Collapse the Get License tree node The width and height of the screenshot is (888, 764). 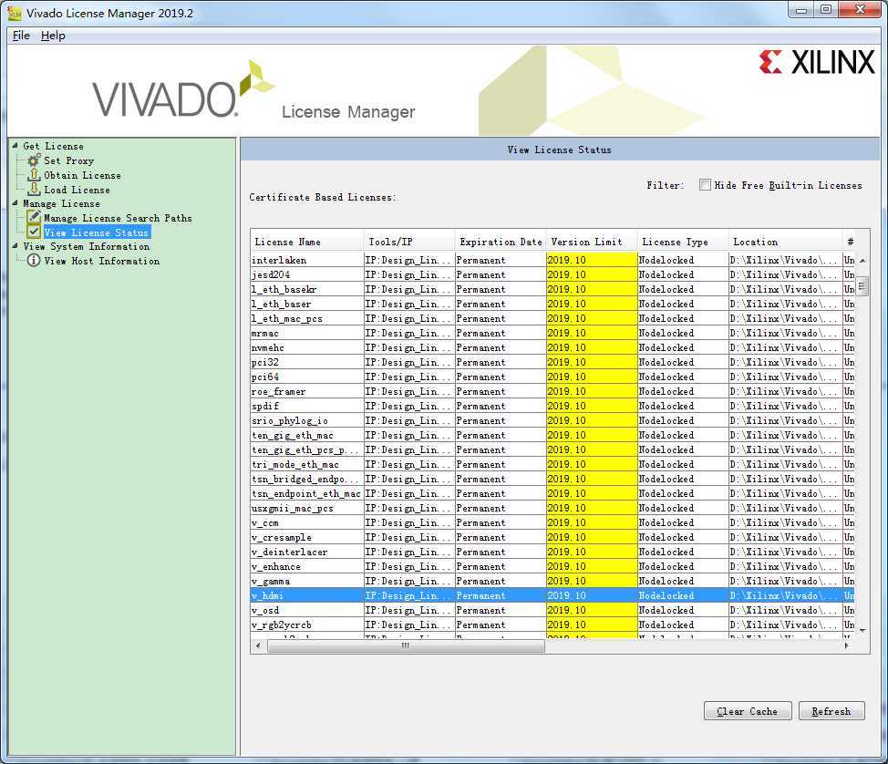(x=15, y=146)
